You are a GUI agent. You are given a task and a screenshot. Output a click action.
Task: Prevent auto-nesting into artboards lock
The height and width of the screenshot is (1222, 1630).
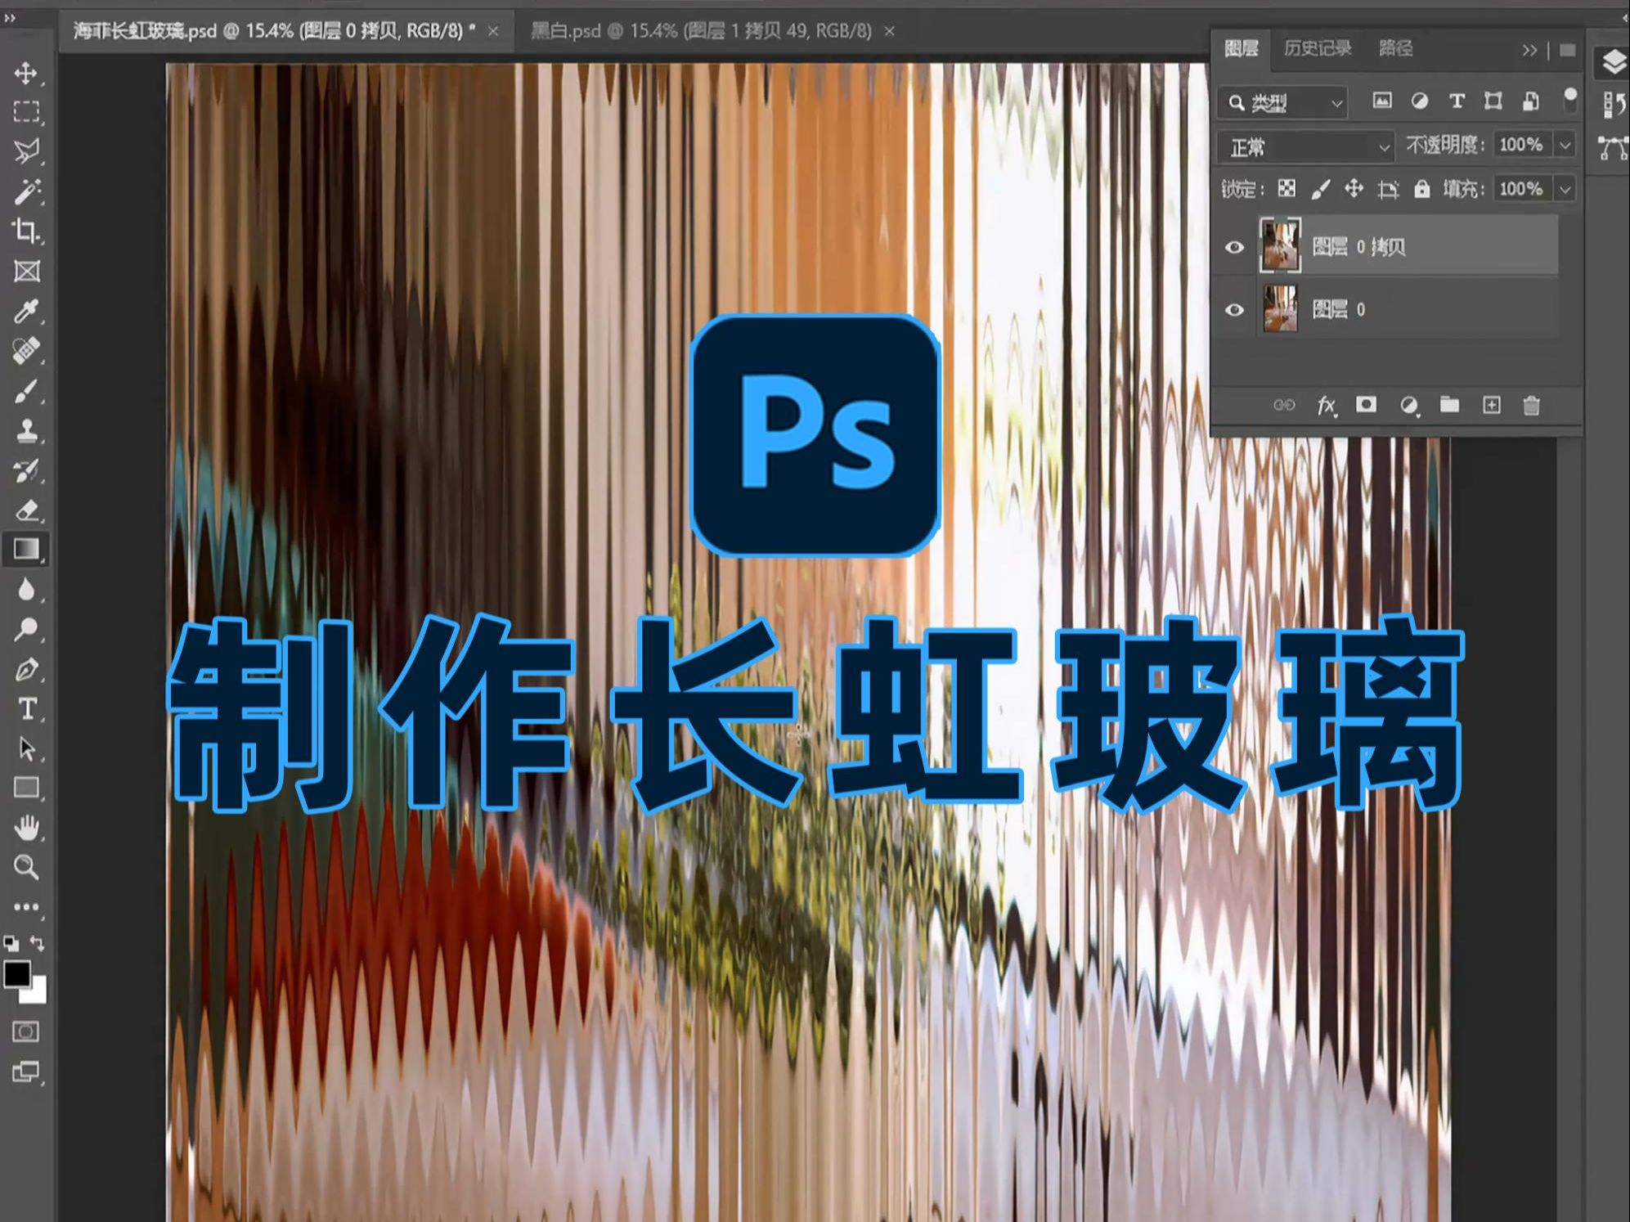tap(1388, 190)
